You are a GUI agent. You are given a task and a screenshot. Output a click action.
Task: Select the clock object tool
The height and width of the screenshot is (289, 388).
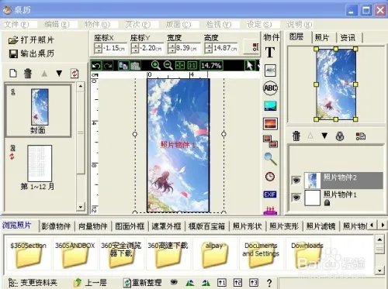coord(270,177)
